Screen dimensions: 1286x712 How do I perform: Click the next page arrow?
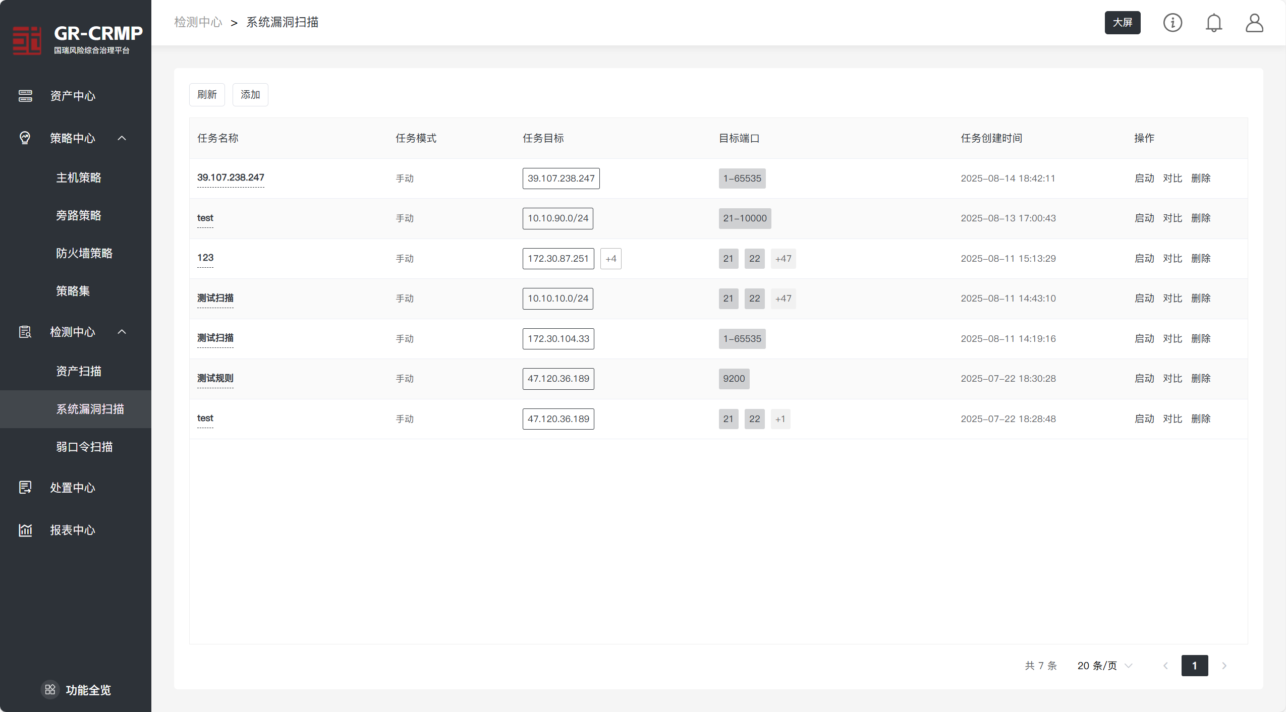tap(1224, 666)
